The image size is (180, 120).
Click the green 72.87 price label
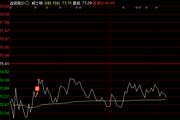pyautogui.click(x=4, y=105)
